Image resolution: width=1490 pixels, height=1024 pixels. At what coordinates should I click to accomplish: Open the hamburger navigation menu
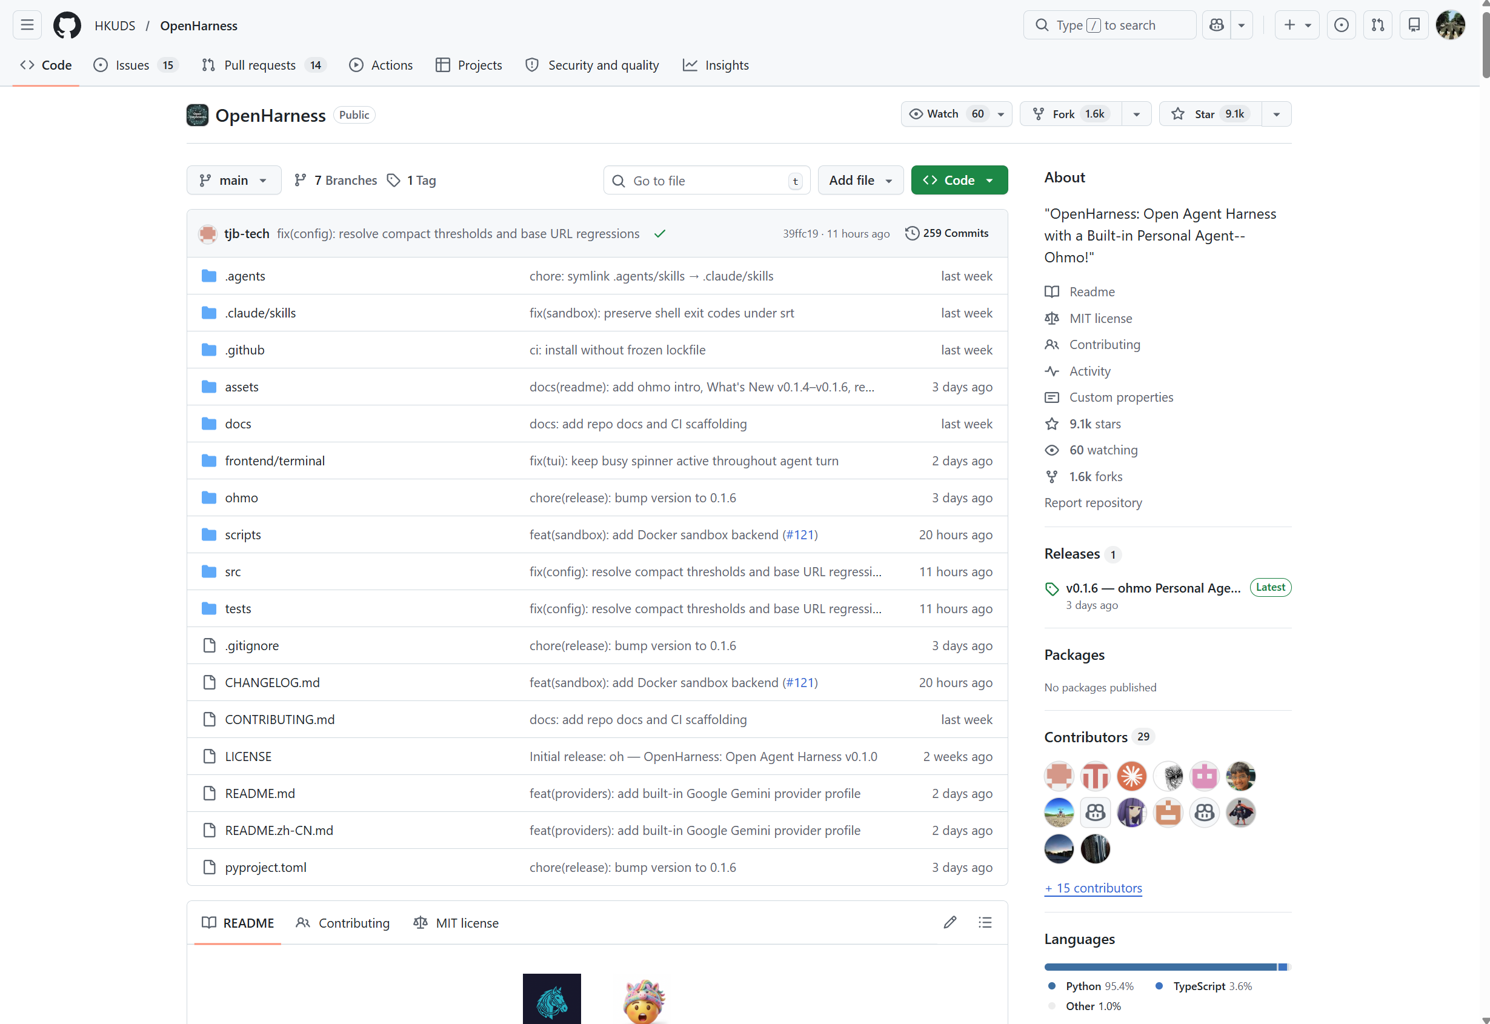[x=27, y=25]
